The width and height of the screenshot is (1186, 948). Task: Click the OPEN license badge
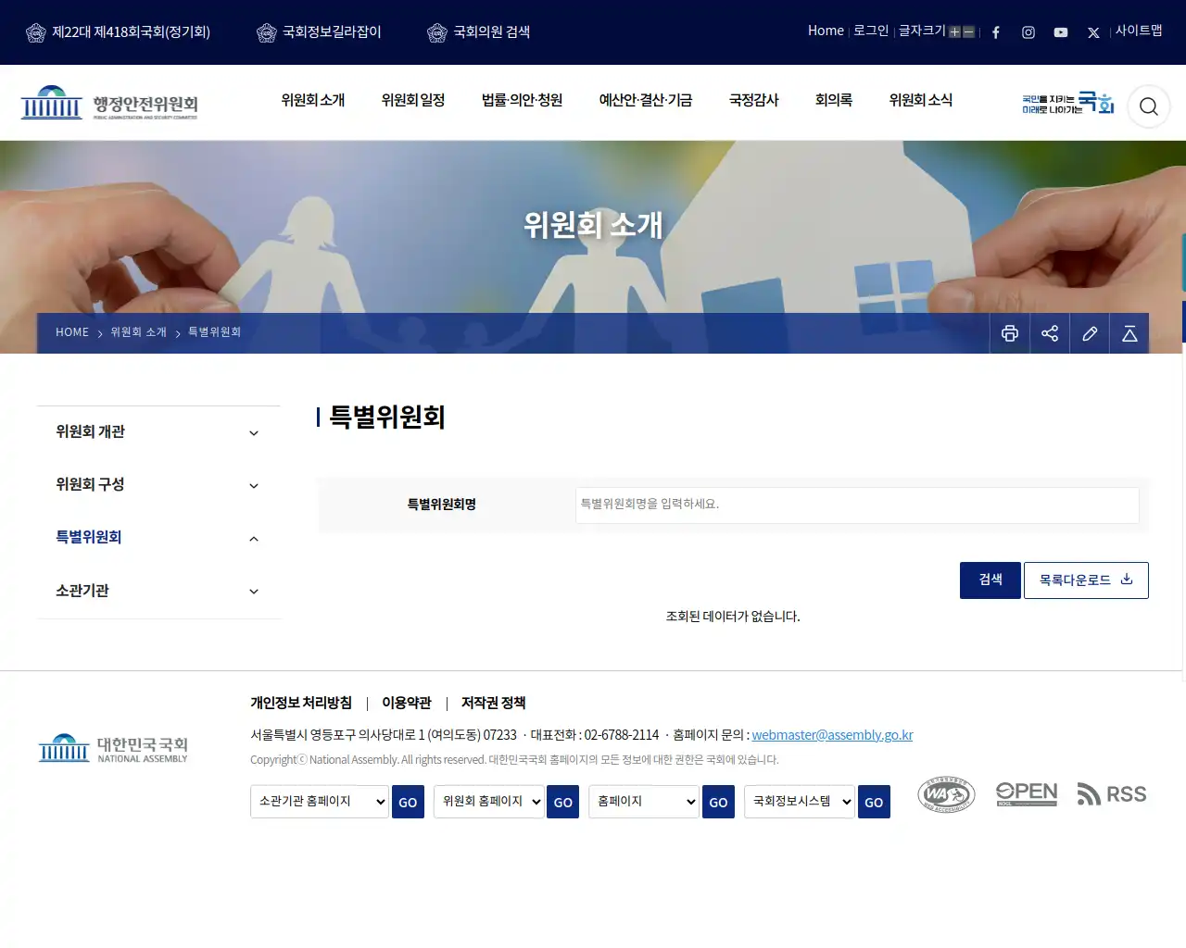(1027, 794)
